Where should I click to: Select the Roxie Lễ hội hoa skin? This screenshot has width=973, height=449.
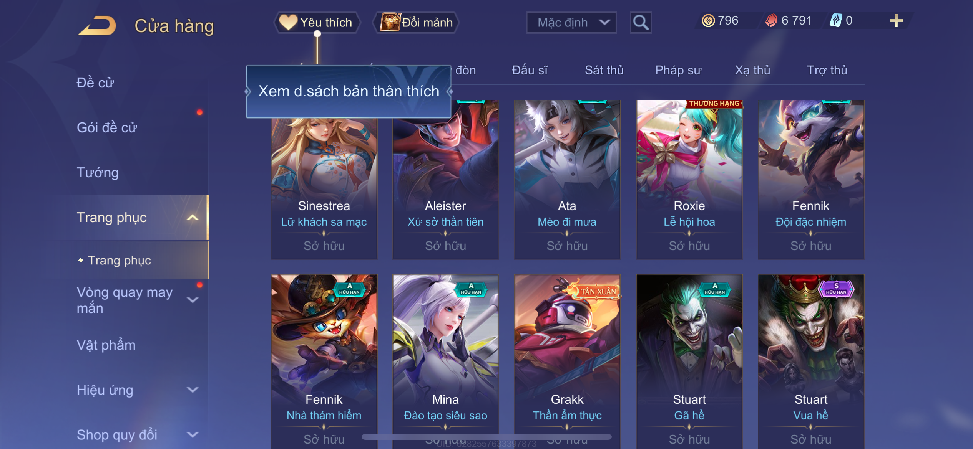[x=689, y=179]
